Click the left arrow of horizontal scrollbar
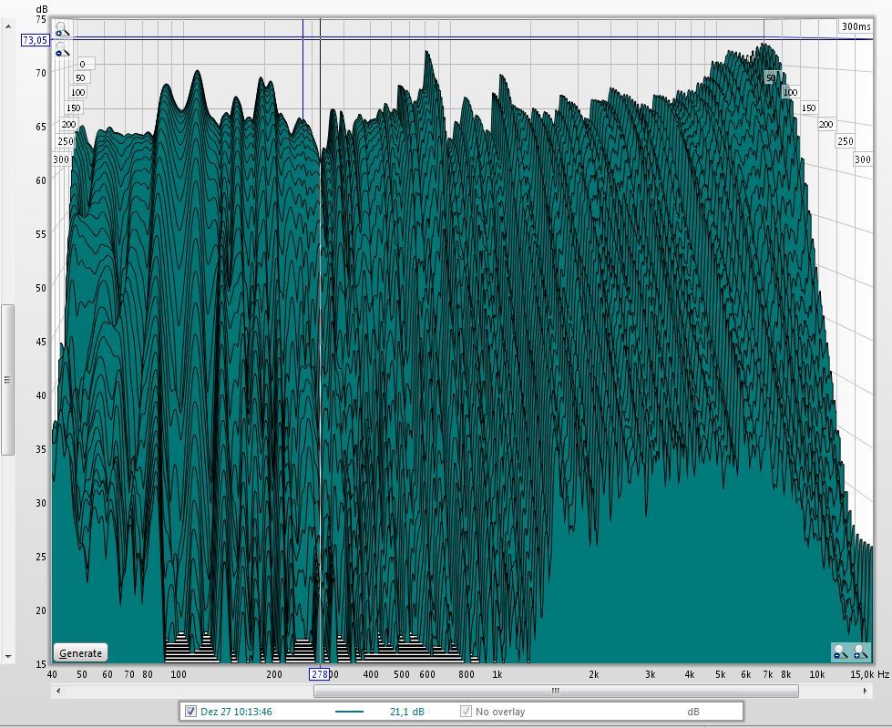 [59, 692]
